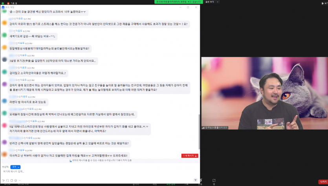Click avatar beside the 잠잘때항상 message
The image size is (328, 186).
pos(4,47)
